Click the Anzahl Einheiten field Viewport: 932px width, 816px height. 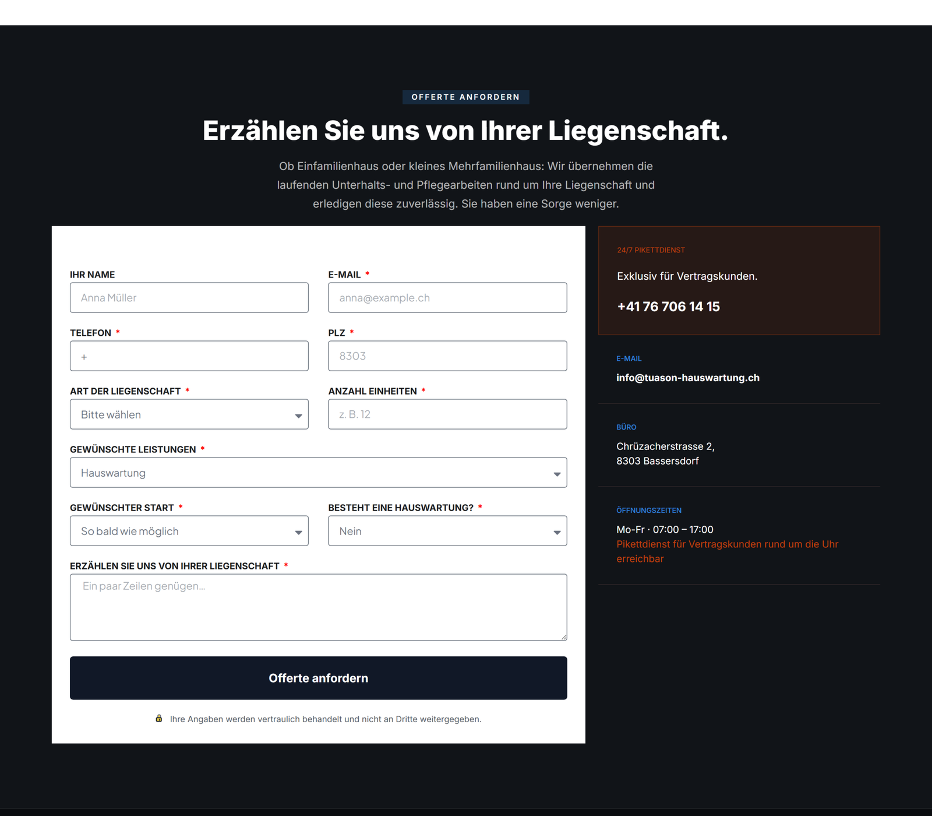447,414
